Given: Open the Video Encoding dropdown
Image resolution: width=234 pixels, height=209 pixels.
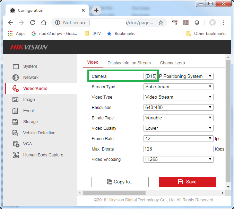Looking at the screenshot, I should pos(179,160).
